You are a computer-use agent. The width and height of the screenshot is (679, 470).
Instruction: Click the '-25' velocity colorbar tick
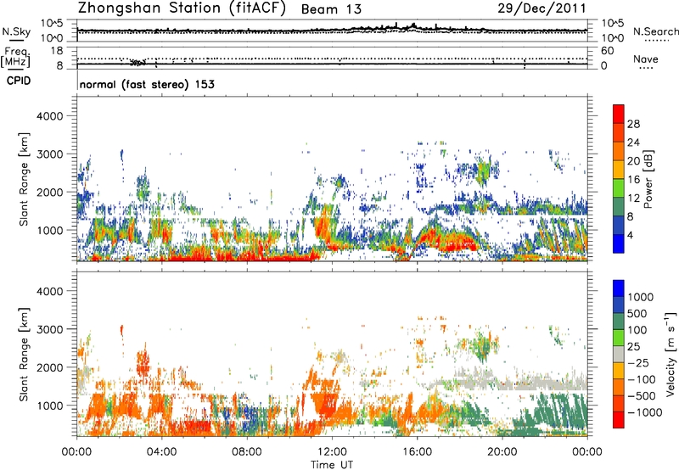(x=637, y=363)
